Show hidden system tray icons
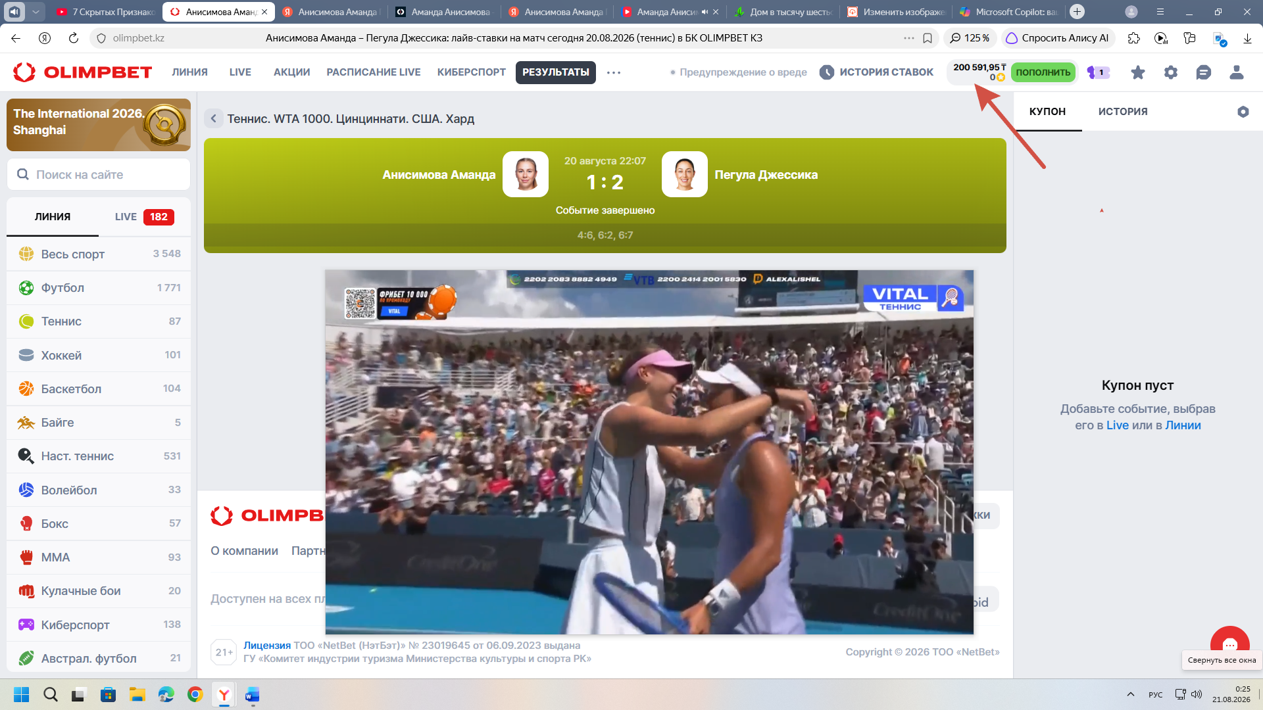The width and height of the screenshot is (1263, 710). [1131, 694]
